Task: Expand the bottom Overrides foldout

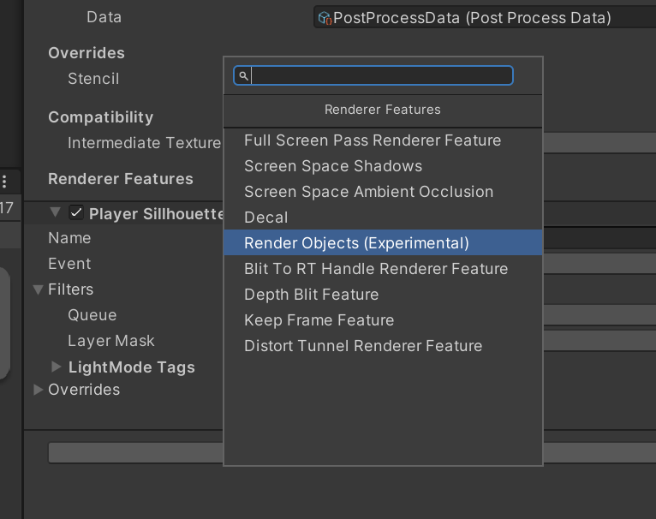Action: click(38, 390)
